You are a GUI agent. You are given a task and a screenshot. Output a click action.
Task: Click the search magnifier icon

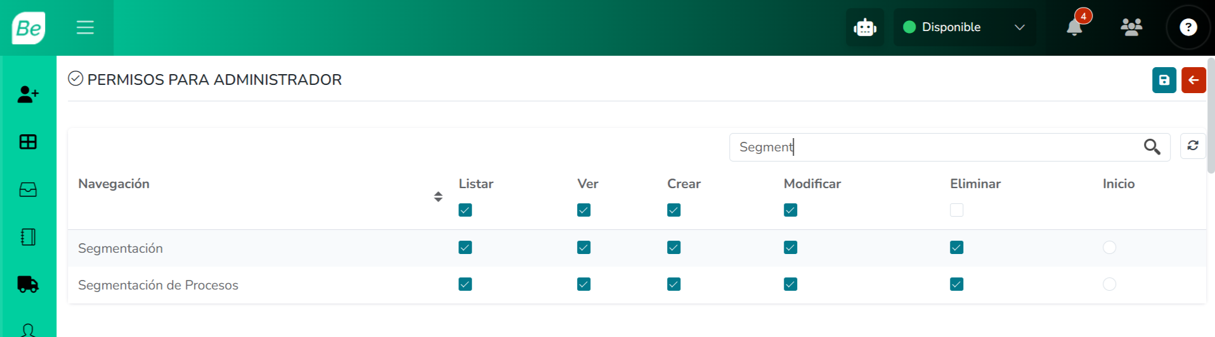tap(1152, 147)
